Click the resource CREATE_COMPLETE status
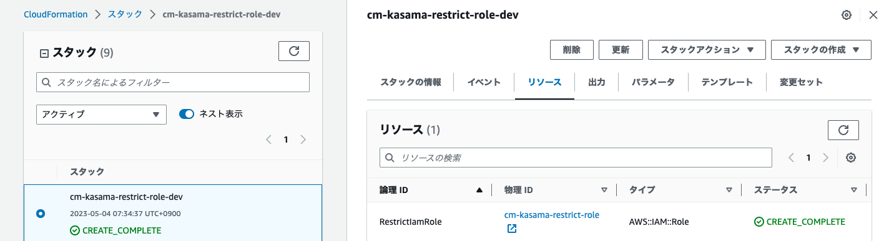The height and width of the screenshot is (241, 884). click(800, 222)
